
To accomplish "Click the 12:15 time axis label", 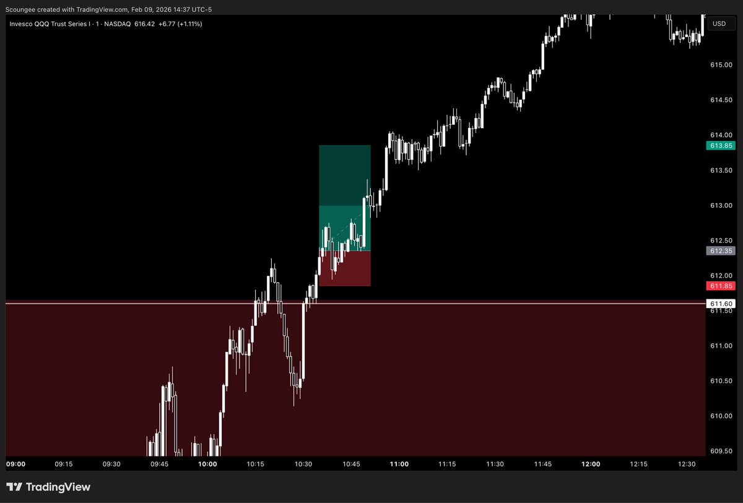I will coord(638,464).
